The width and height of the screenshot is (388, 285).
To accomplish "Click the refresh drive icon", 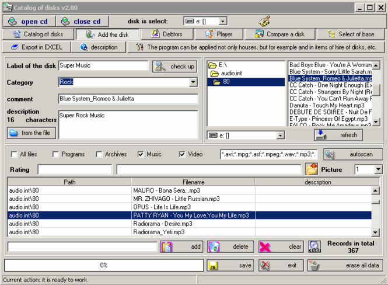I will point(321,135).
